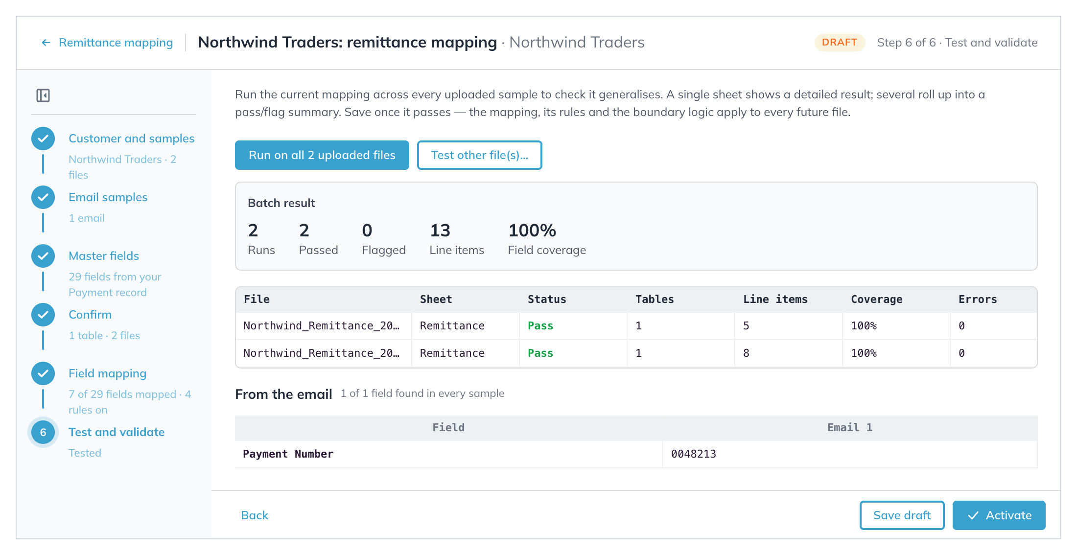Click the back arrow beside Remittance mapping
The height and width of the screenshot is (555, 1077).
(46, 43)
